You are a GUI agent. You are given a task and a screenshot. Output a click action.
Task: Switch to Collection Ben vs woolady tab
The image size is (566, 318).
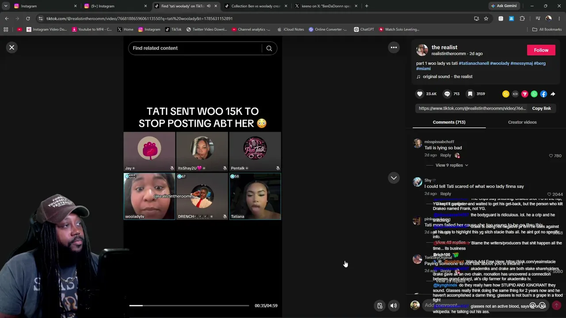point(256,6)
